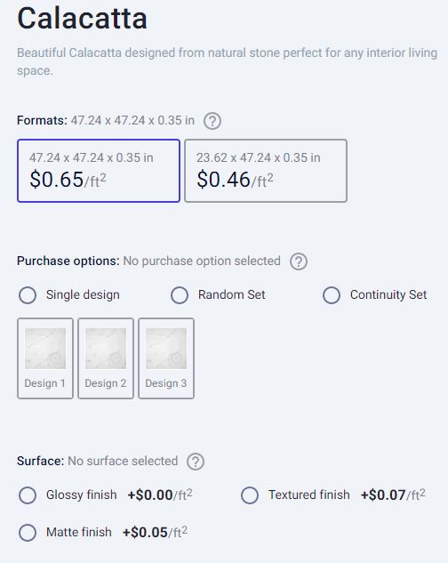Viewport: 448px width, 563px height.
Task: Click the Calacatta product title
Action: [82, 18]
